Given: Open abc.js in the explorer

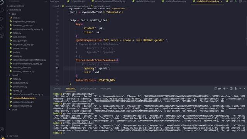Looking at the screenshot, I should click(x=16, y=18).
